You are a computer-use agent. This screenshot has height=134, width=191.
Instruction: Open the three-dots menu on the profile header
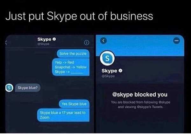[x=176, y=40]
